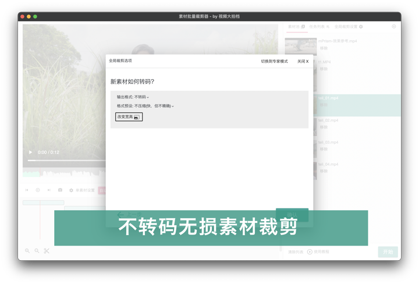Switch to the 素材池 tab
419x284 pixels.
point(296,27)
